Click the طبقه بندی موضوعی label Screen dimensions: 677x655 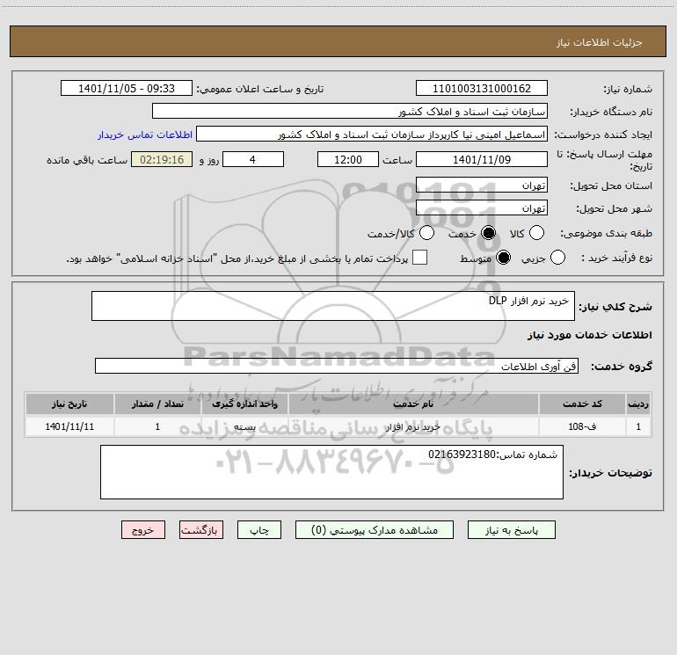(x=606, y=233)
